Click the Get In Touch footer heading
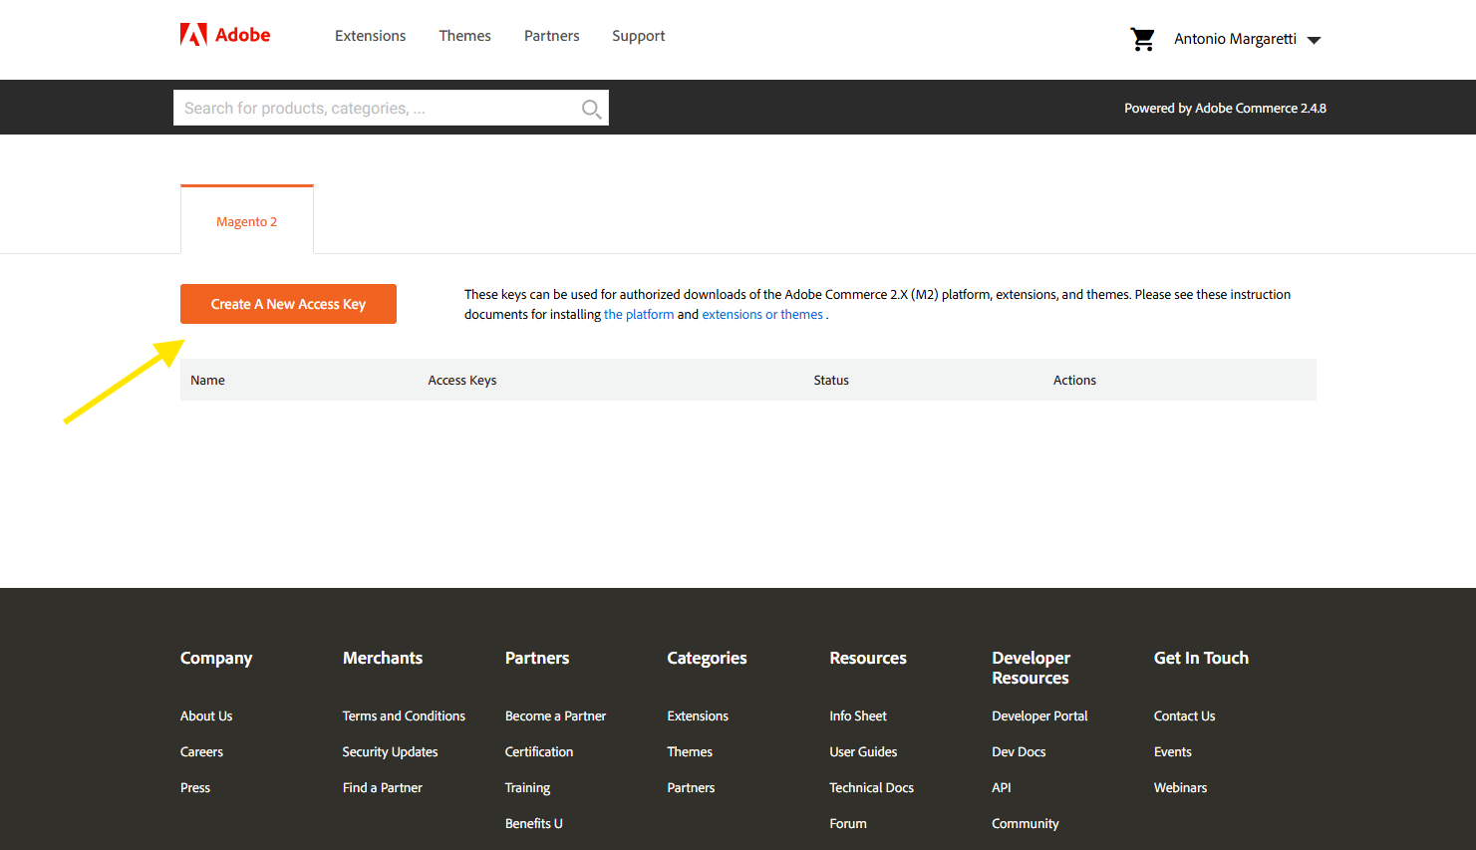Image resolution: width=1476 pixels, height=850 pixels. pos(1201,658)
